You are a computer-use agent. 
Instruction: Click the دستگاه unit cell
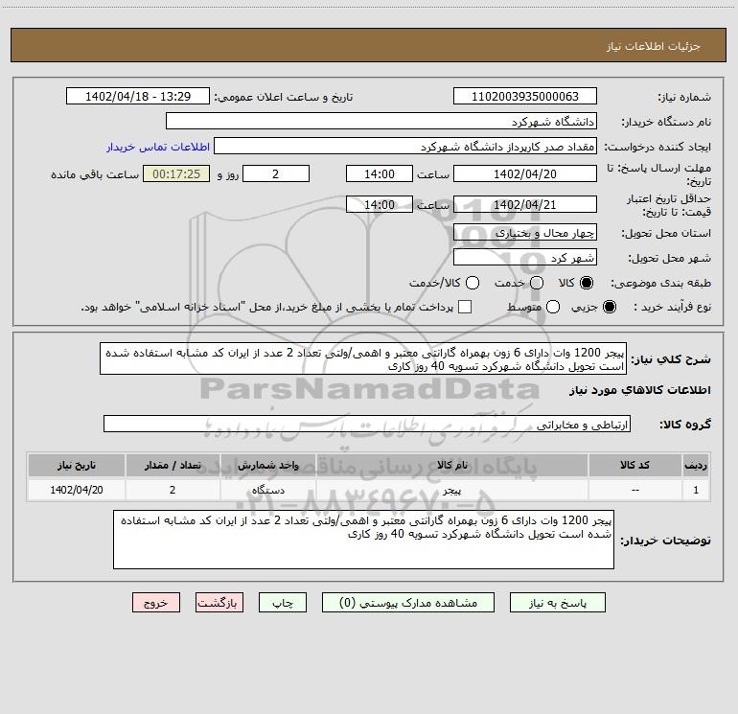(x=267, y=490)
